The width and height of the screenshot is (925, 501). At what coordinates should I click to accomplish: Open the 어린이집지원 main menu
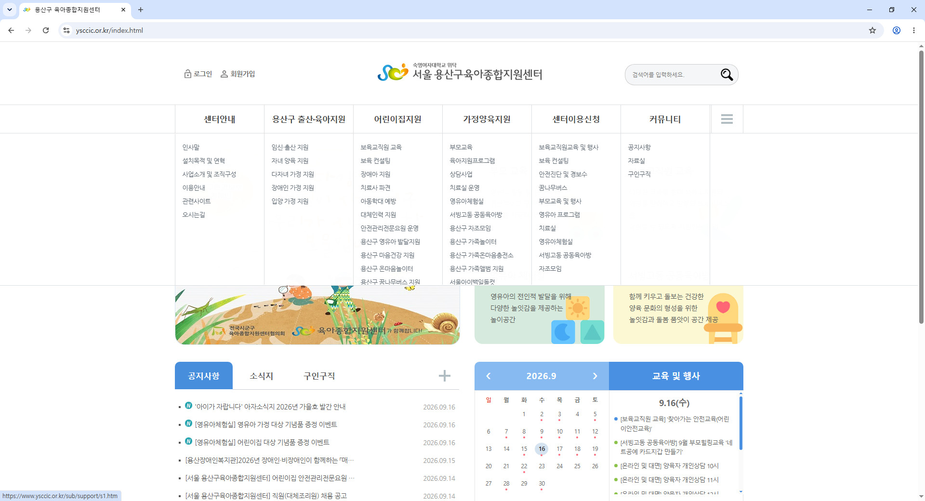[398, 119]
